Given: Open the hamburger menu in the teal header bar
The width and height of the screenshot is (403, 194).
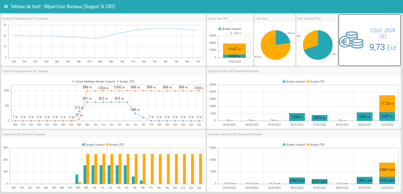Looking at the screenshot, I should pyautogui.click(x=6, y=6).
